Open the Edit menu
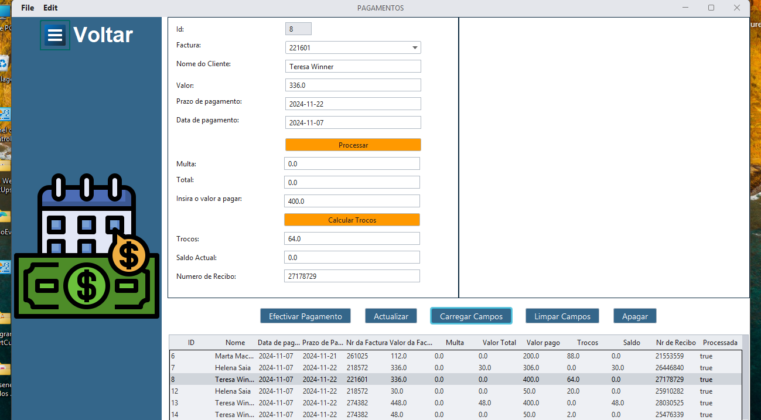The height and width of the screenshot is (420, 761). tap(50, 8)
